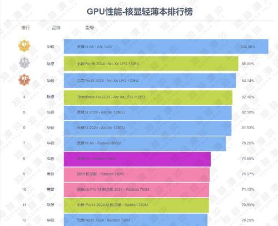Click the silver second-place medal

(x=24, y=62)
